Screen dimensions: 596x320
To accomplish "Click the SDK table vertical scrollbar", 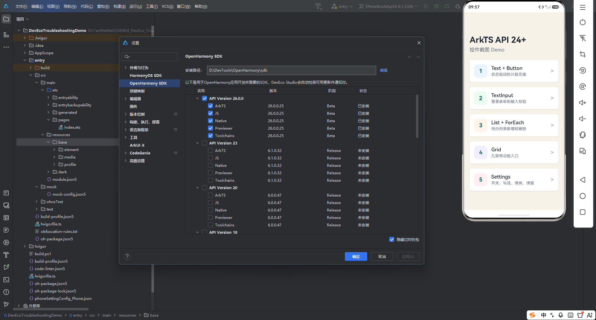I will click(417, 116).
